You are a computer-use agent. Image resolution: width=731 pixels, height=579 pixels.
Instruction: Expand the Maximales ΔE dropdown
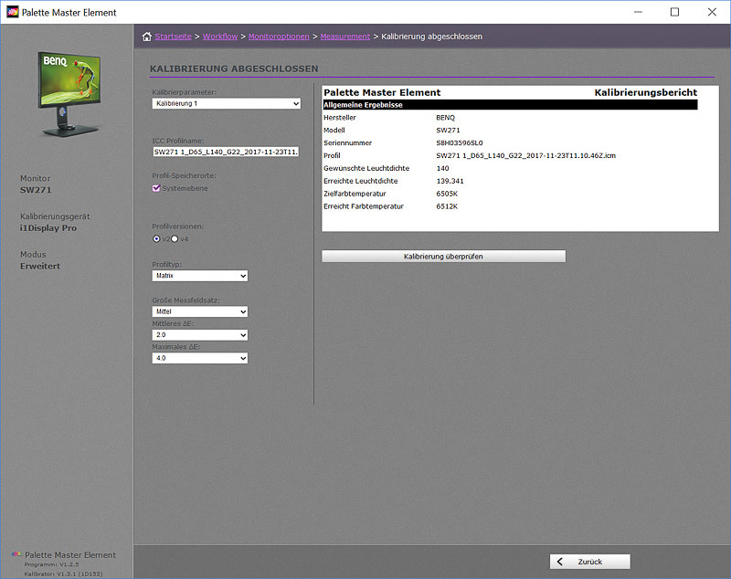pos(200,358)
